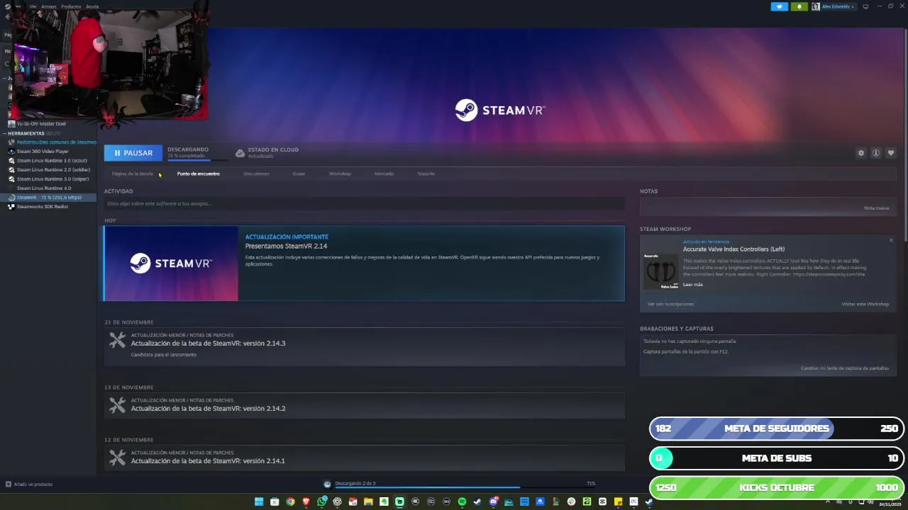Open Google Chrome from taskbar
This screenshot has height=510, width=908.
290,502
